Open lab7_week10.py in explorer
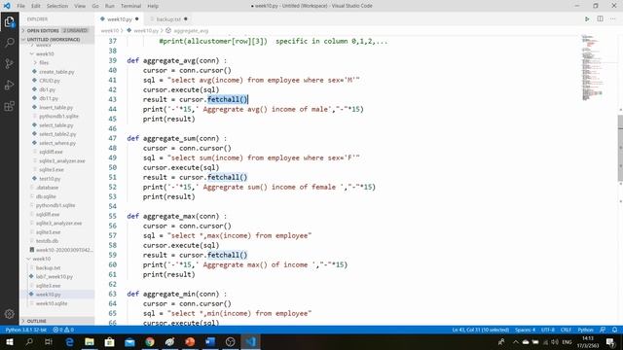 (x=55, y=276)
